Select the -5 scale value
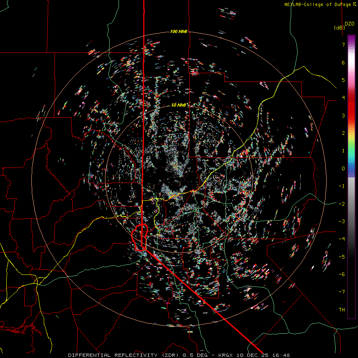The width and height of the screenshot is (358, 358). (342, 257)
